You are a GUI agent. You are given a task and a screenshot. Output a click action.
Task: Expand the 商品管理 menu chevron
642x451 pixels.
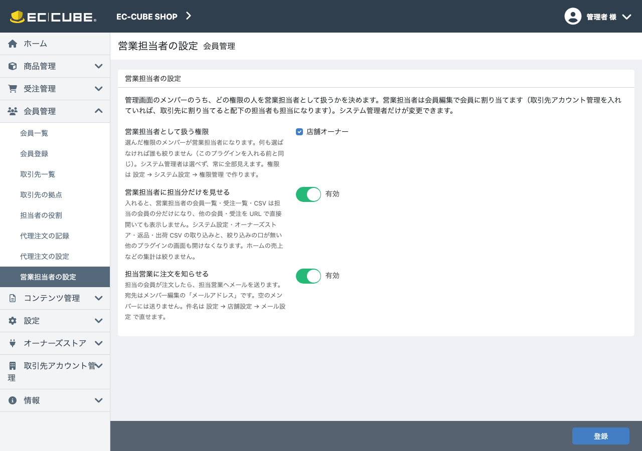coord(99,66)
